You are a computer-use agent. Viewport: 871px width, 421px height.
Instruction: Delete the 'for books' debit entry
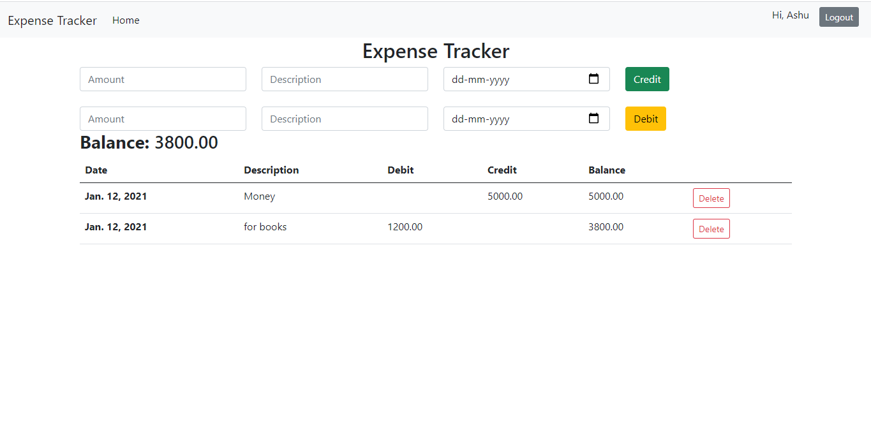click(x=711, y=228)
